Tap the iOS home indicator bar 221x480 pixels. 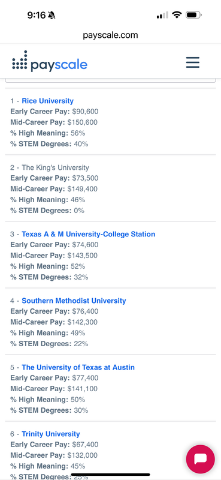110,475
